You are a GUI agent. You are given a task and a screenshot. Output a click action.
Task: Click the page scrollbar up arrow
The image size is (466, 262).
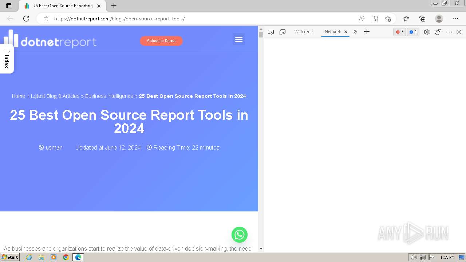click(x=261, y=29)
